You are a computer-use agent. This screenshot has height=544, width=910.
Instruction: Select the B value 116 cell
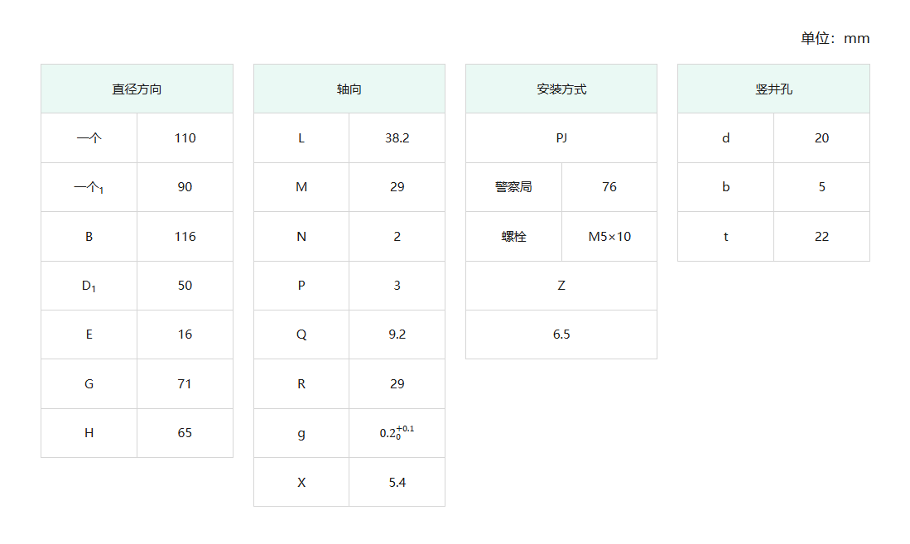click(x=185, y=237)
